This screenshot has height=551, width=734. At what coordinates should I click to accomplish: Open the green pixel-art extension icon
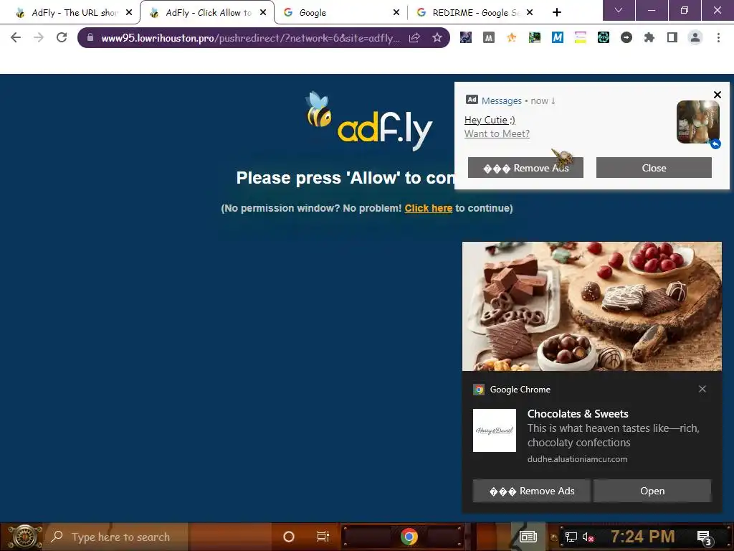click(535, 37)
